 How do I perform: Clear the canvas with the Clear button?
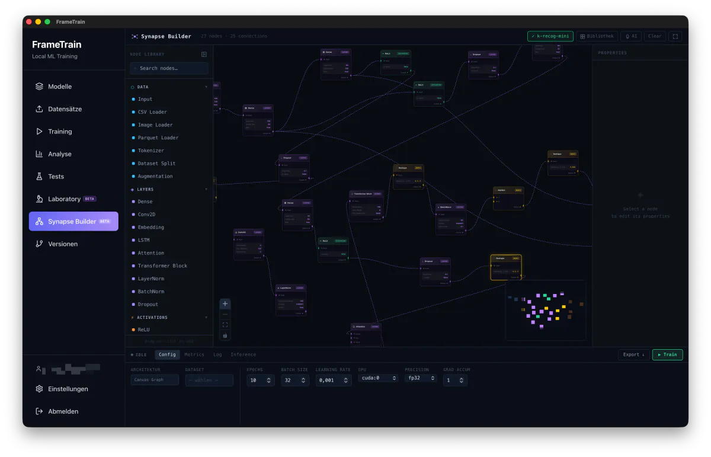pyautogui.click(x=655, y=36)
